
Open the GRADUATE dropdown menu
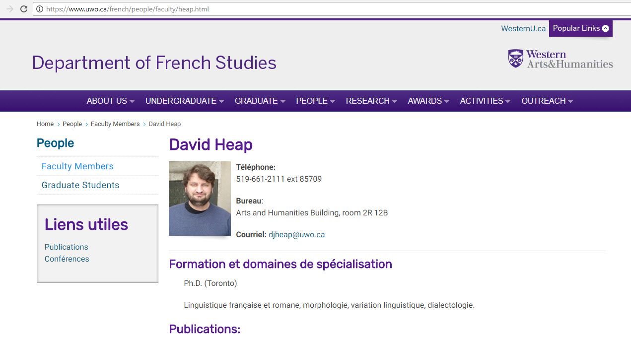(259, 101)
